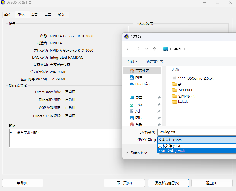Screen dimensions: 236x191
Task: Click the 主文件夹 home icon
Action: coord(132,71)
